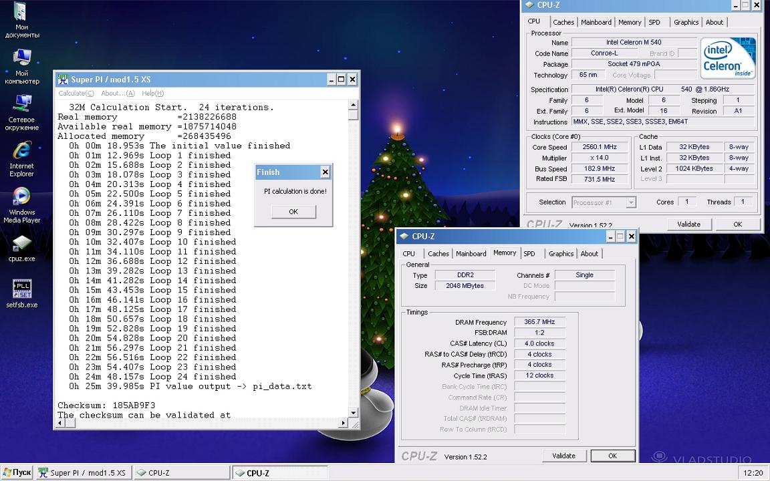
Task: Open the Мои документы desktop icon
Action: (x=21, y=21)
